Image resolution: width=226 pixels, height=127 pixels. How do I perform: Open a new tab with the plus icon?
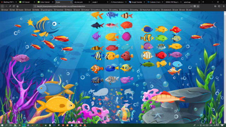pos(203,2)
